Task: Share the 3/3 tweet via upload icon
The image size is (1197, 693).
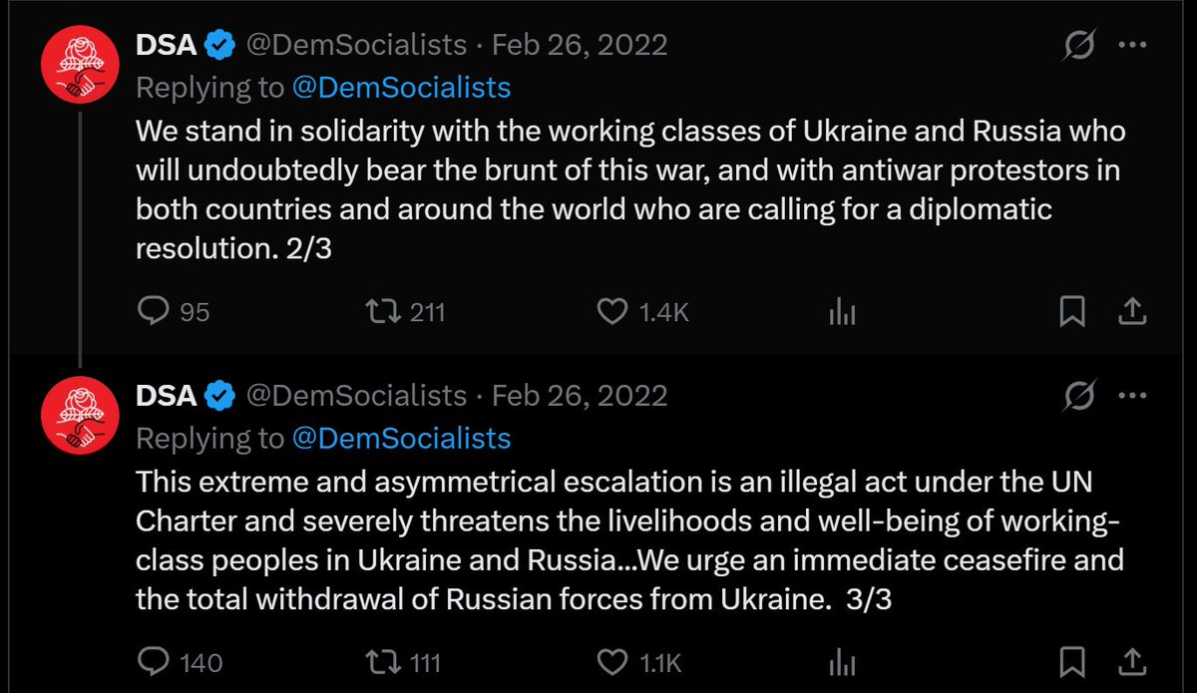Action: (1131, 662)
